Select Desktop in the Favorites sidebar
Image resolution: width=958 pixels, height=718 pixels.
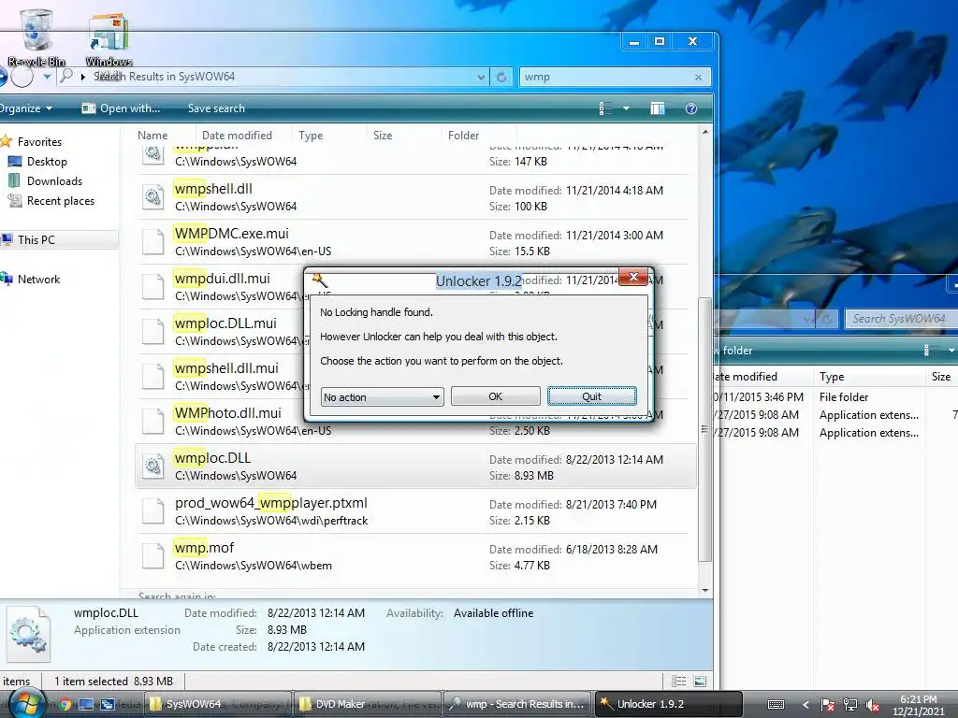[47, 161]
